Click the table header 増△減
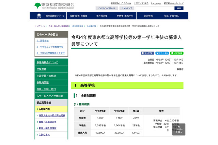Viewport: 218px width, 145px height. point(136,111)
